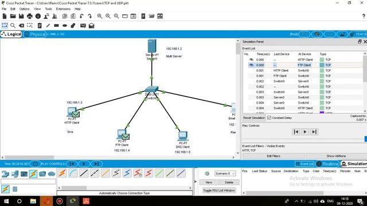This screenshot has height=206, width=367.
Task: Select the HTTP Client PC
Action: [x=72, y=112]
